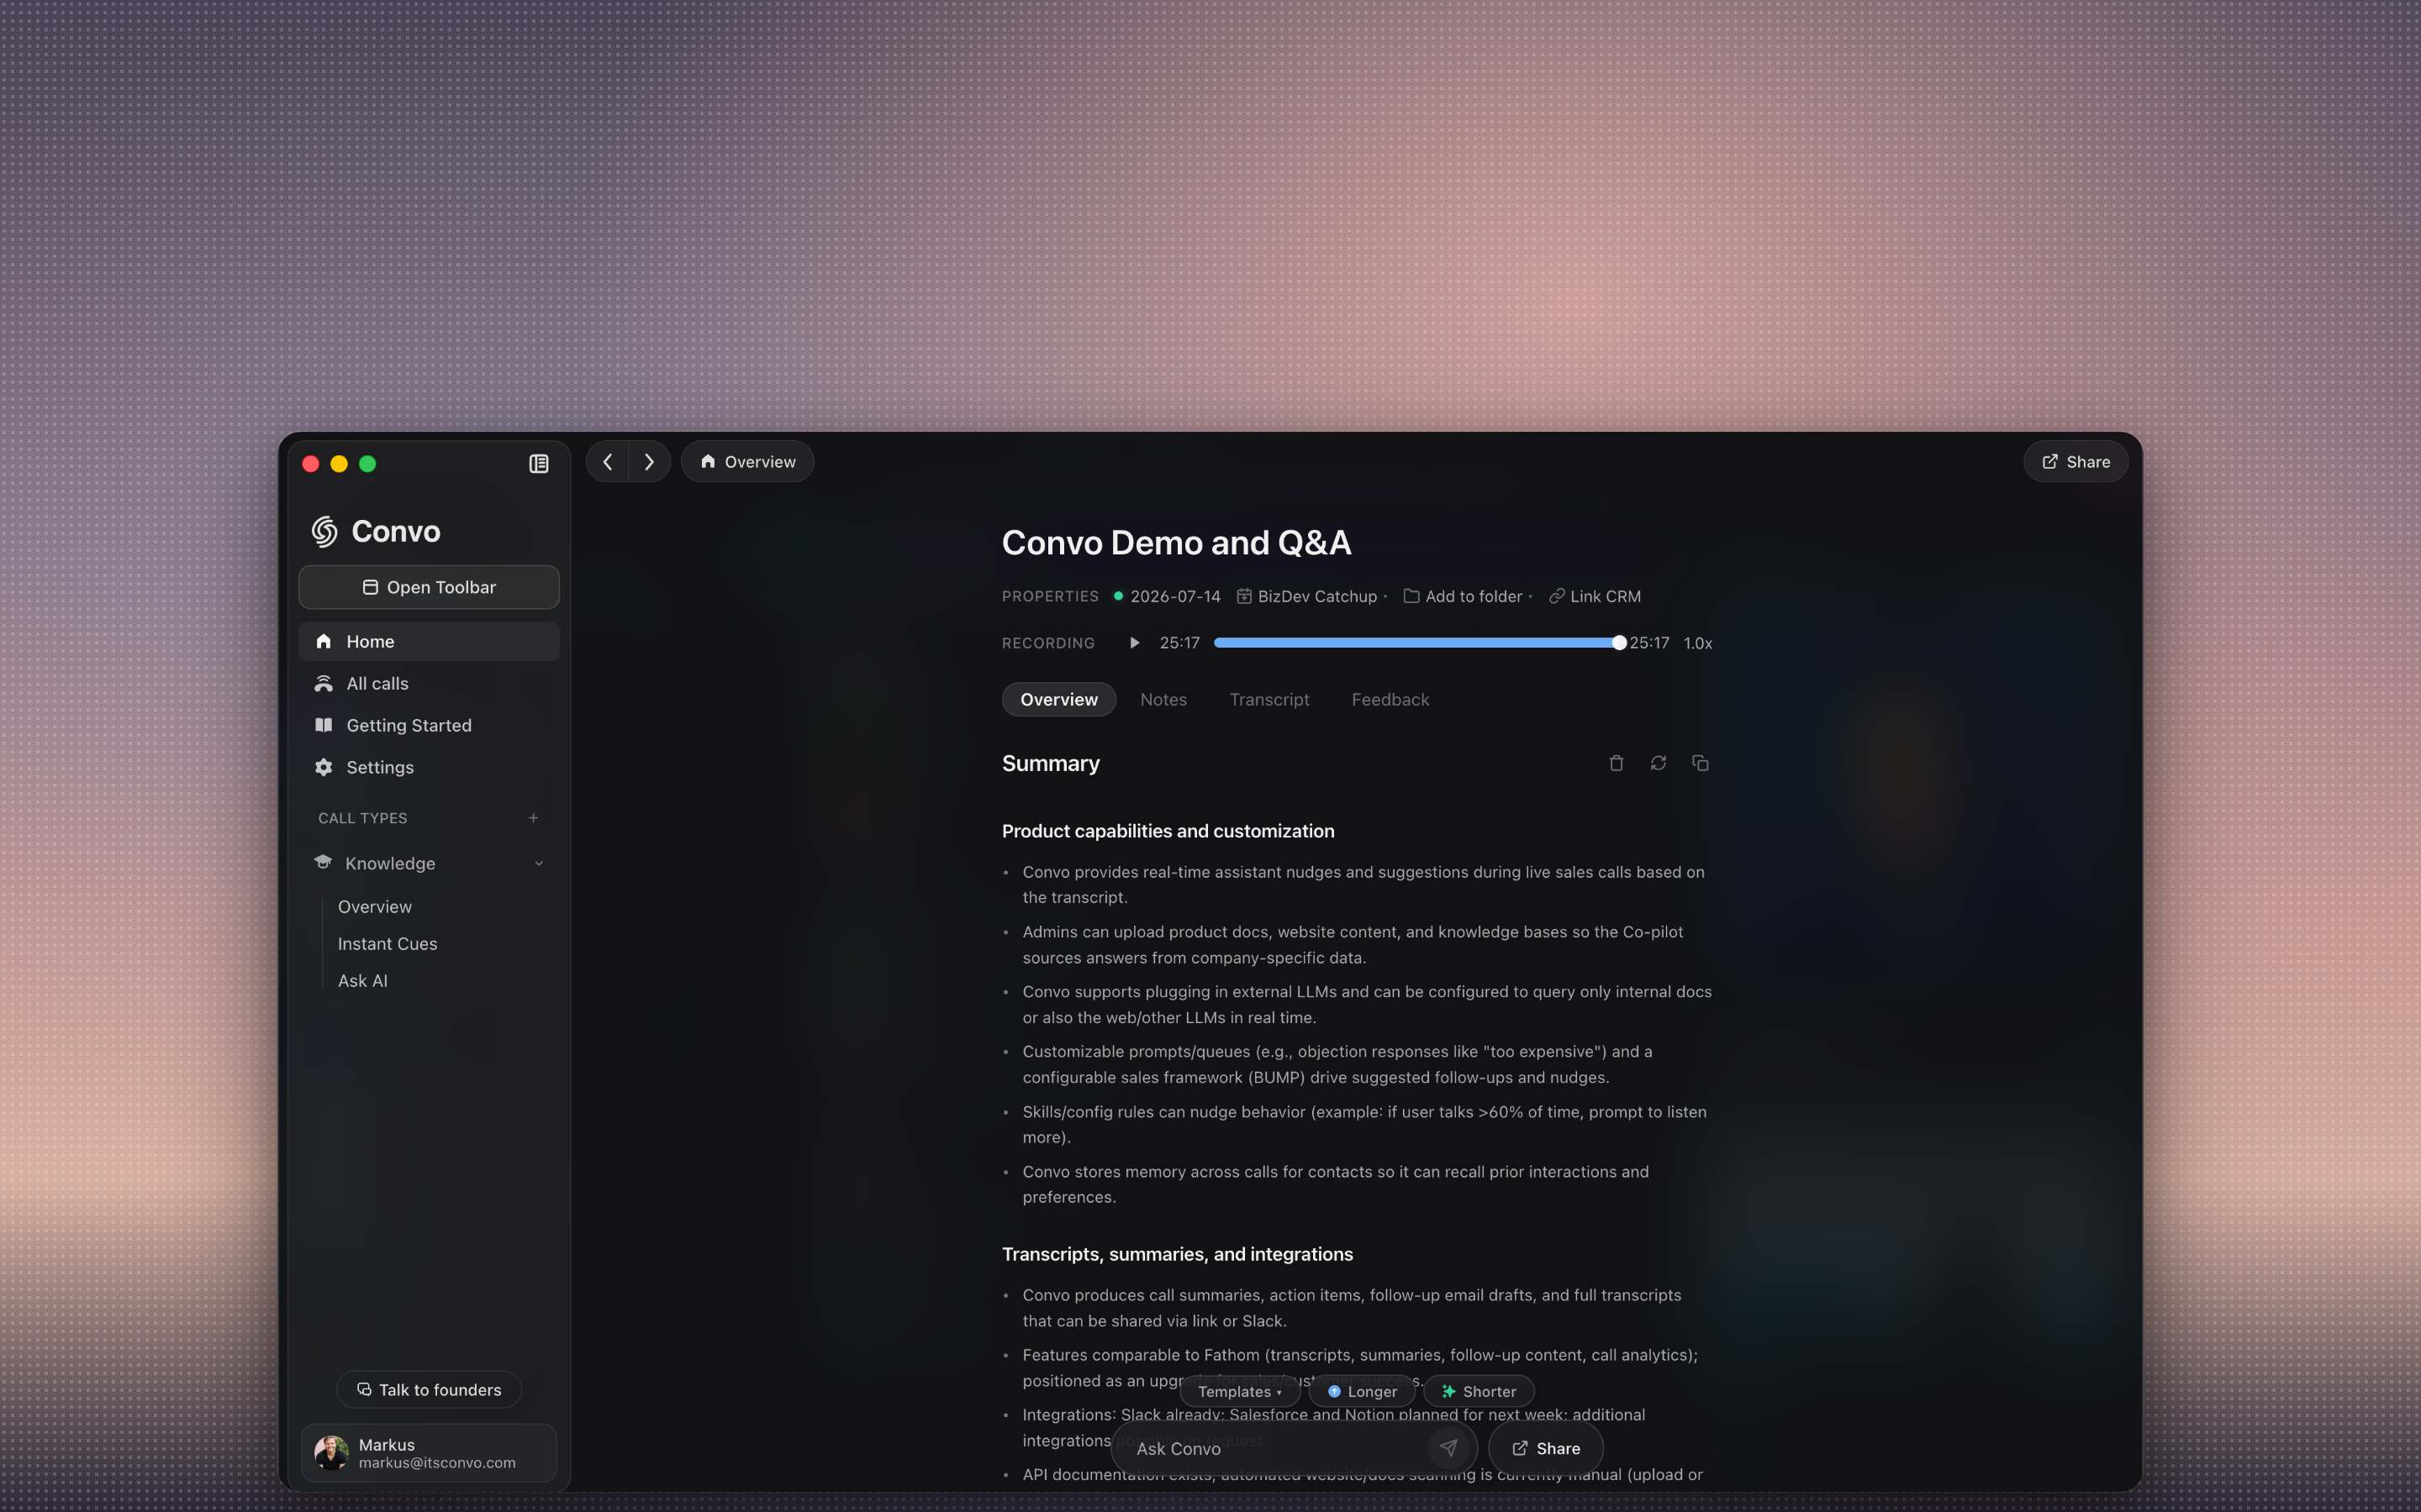Collapse the Knowledge call type

430,863
